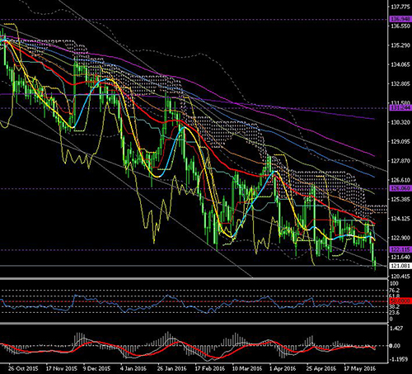The width and height of the screenshot is (412, 374).
Task: Select the red 50.0000 oscillator level tag
Action: click(400, 301)
